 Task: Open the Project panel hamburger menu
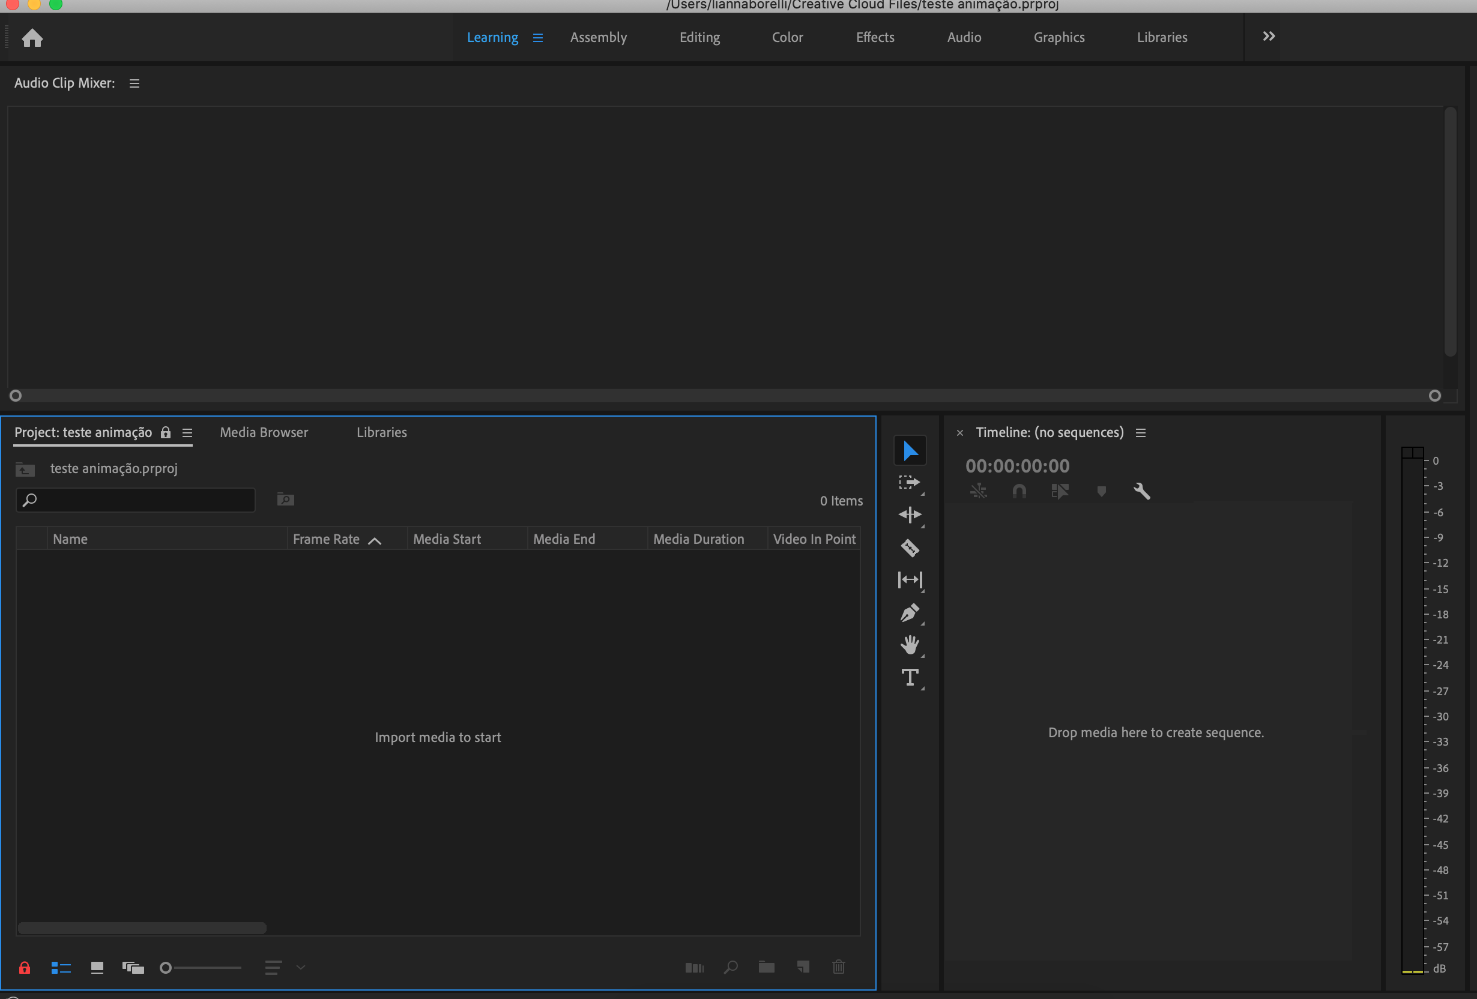coord(187,433)
